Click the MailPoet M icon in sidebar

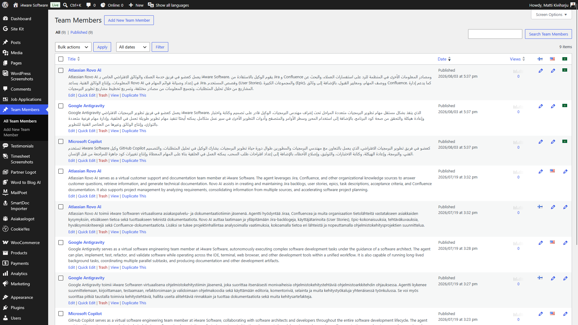point(5,193)
